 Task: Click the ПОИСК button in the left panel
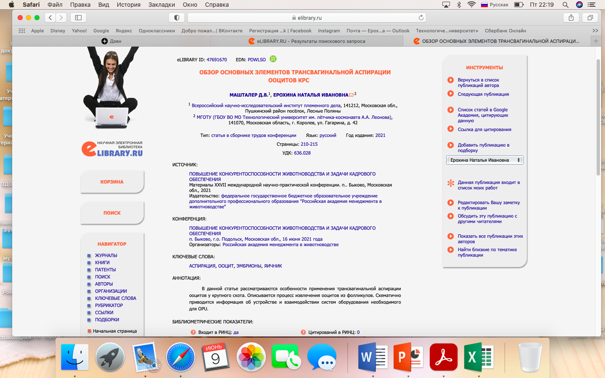point(112,213)
